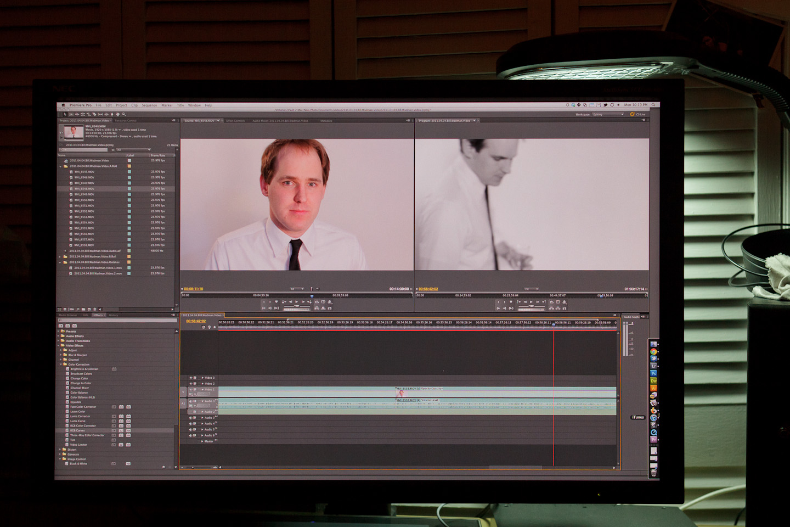Toggle the Video 3 track eye icon
Screen dimensions: 790x527
pyautogui.click(x=191, y=378)
